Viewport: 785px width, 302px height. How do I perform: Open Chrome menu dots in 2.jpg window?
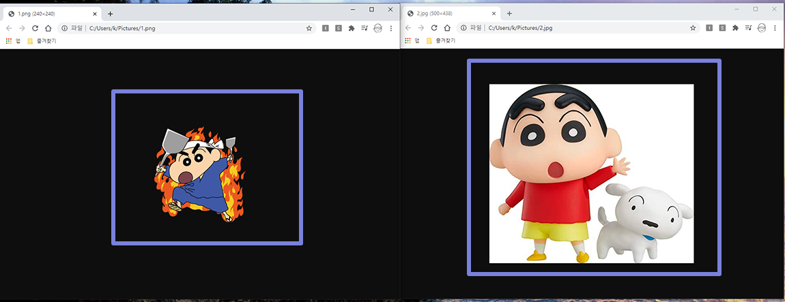(775, 28)
